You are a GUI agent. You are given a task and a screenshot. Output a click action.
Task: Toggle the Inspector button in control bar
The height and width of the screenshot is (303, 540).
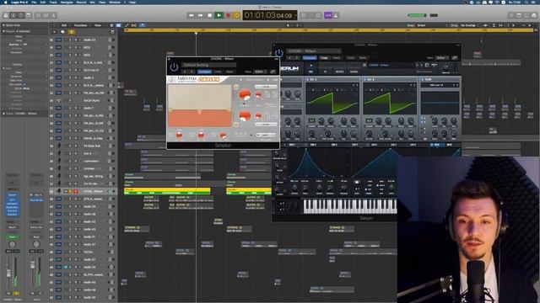point(13,15)
